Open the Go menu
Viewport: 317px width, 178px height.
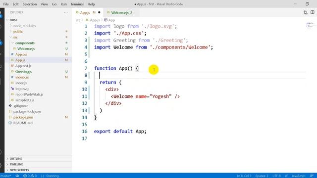(x=54, y=4)
